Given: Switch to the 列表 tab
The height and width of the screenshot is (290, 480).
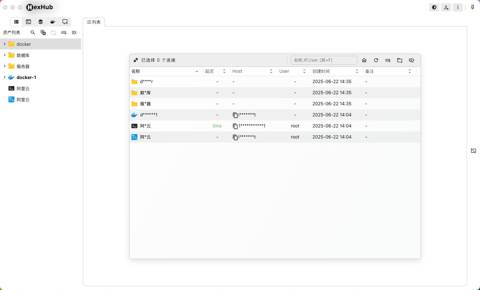Looking at the screenshot, I should [x=94, y=22].
